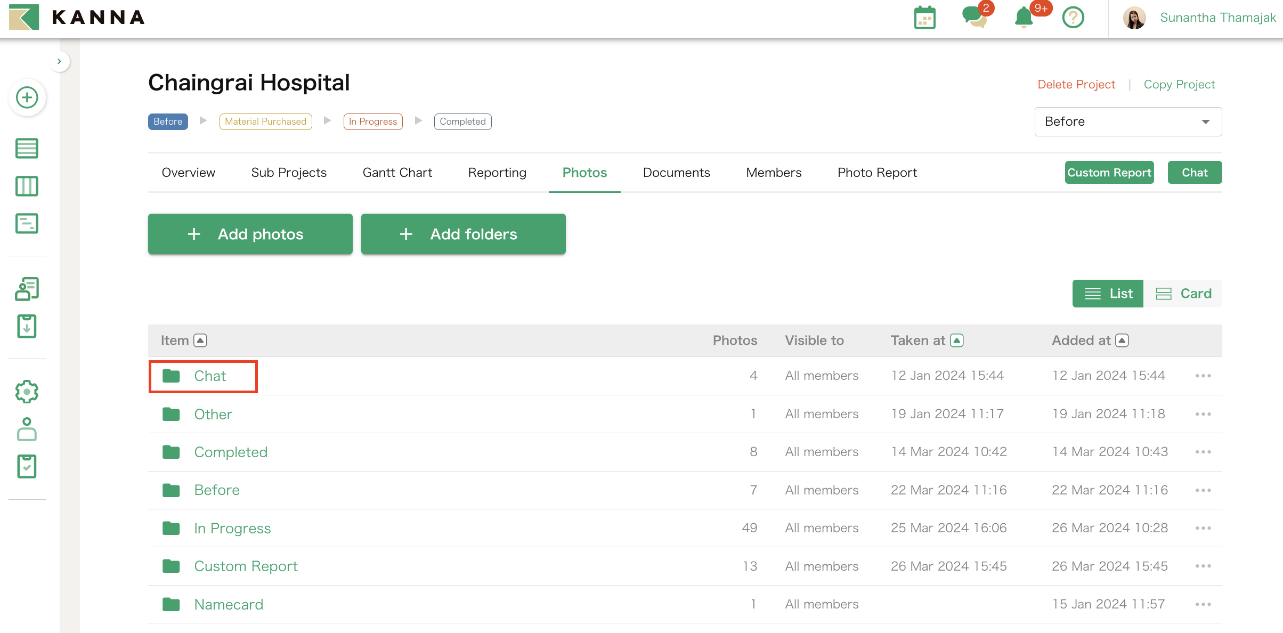Click the Add photos button
Viewport: 1283px width, 633px height.
250,234
